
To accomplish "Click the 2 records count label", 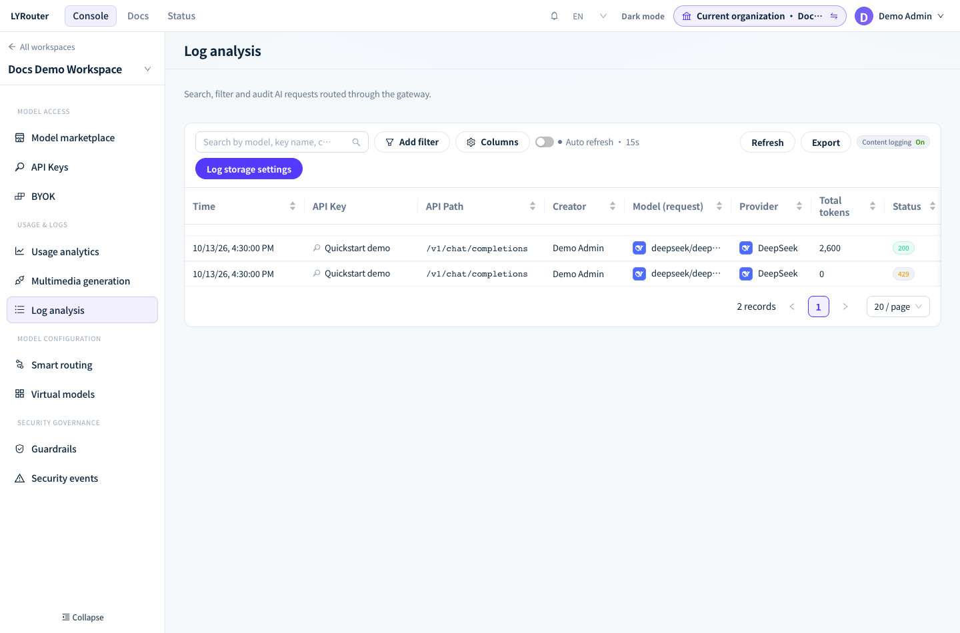I will tap(756, 307).
